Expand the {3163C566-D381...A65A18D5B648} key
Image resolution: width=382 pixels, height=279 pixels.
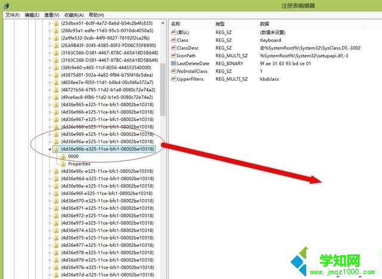(50, 53)
